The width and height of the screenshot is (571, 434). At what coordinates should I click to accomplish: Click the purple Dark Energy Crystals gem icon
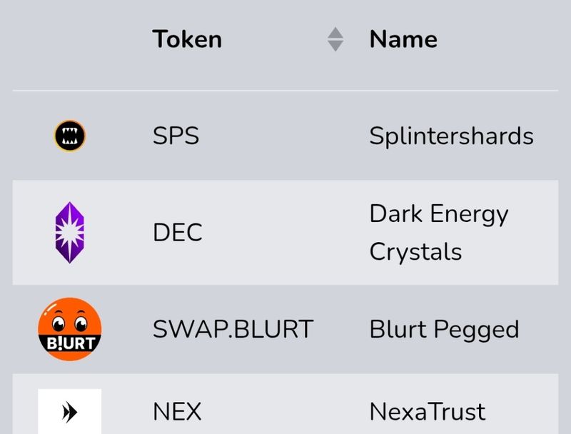click(x=70, y=232)
